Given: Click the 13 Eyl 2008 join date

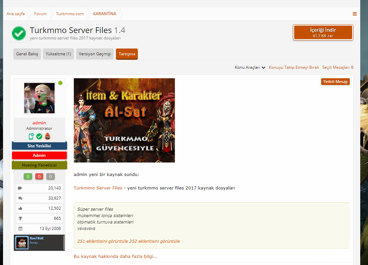Looking at the screenshot, I should click(50, 229).
